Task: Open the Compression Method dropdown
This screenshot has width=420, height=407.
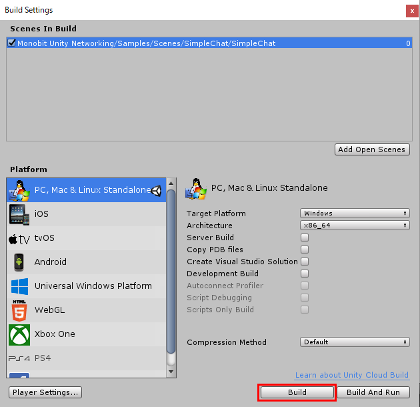Action: [355, 342]
